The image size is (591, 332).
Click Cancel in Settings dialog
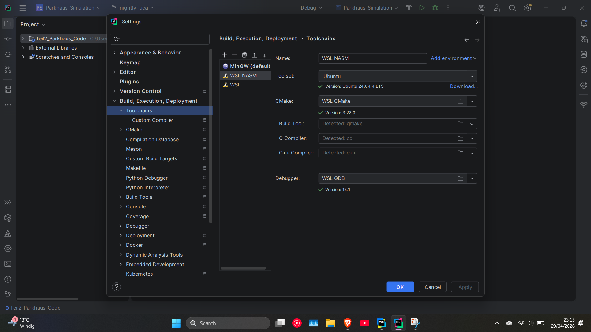tap(432, 287)
